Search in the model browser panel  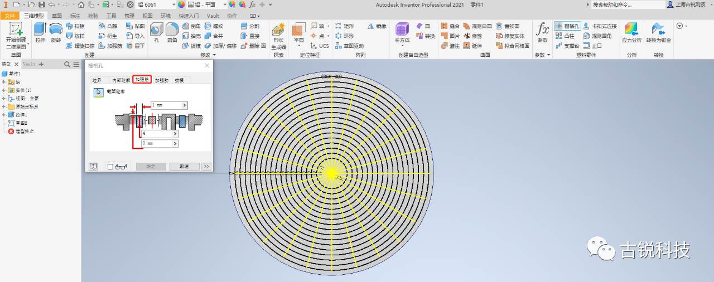(x=66, y=65)
